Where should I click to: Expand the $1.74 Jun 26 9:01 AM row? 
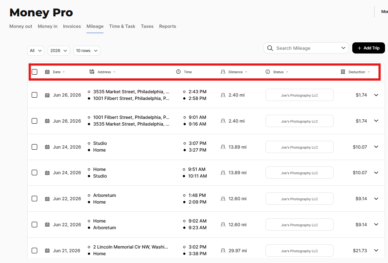(376, 121)
